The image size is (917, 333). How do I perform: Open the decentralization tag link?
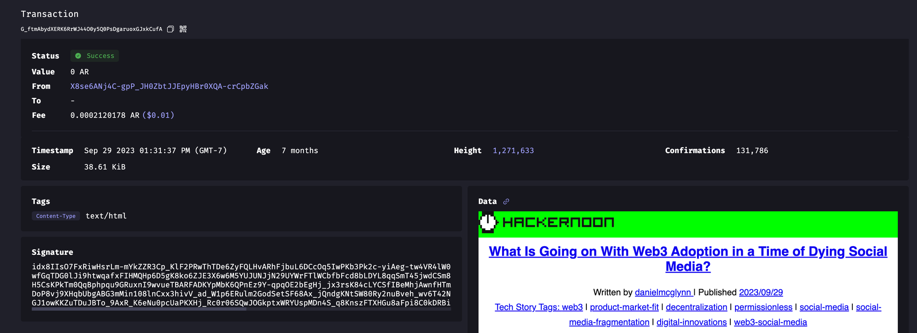pyautogui.click(x=696, y=307)
